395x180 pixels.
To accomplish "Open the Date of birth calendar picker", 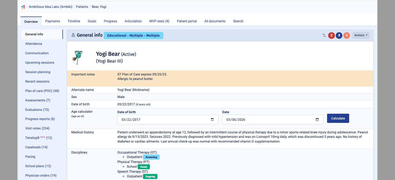I will [x=212, y=119].
